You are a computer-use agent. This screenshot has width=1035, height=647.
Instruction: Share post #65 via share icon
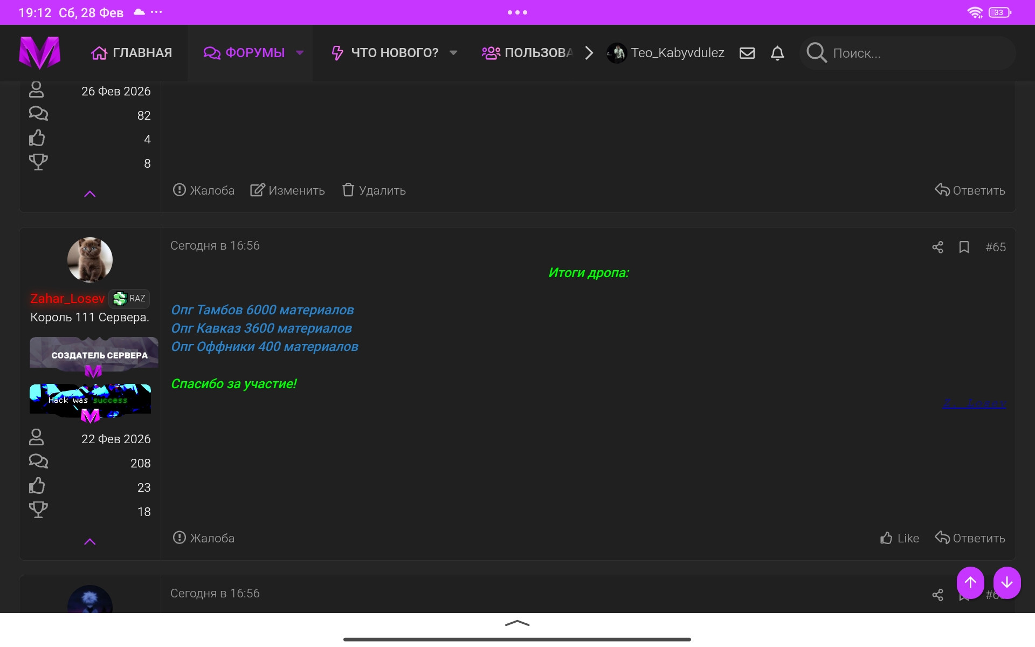click(937, 247)
